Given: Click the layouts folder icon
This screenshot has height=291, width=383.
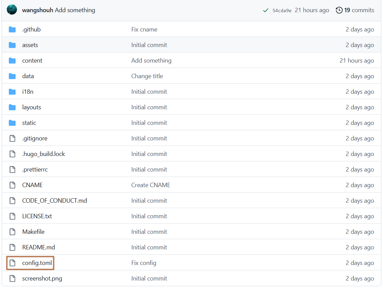Looking at the screenshot, I should click(13, 107).
